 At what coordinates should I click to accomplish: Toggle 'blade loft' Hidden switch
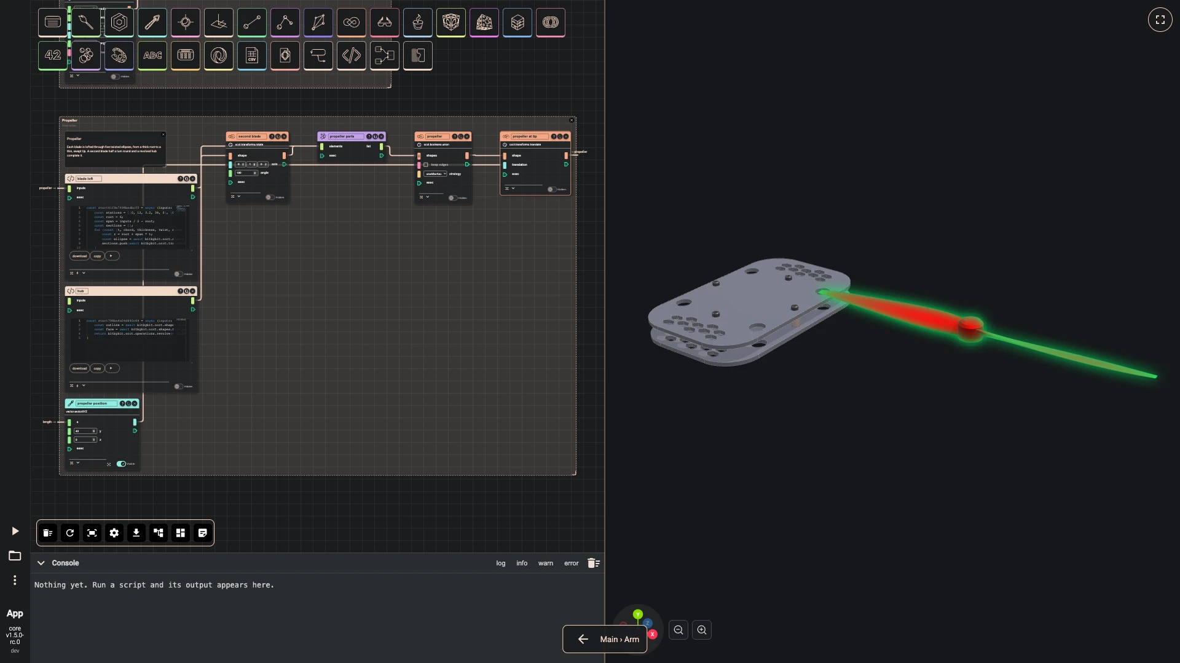point(178,274)
